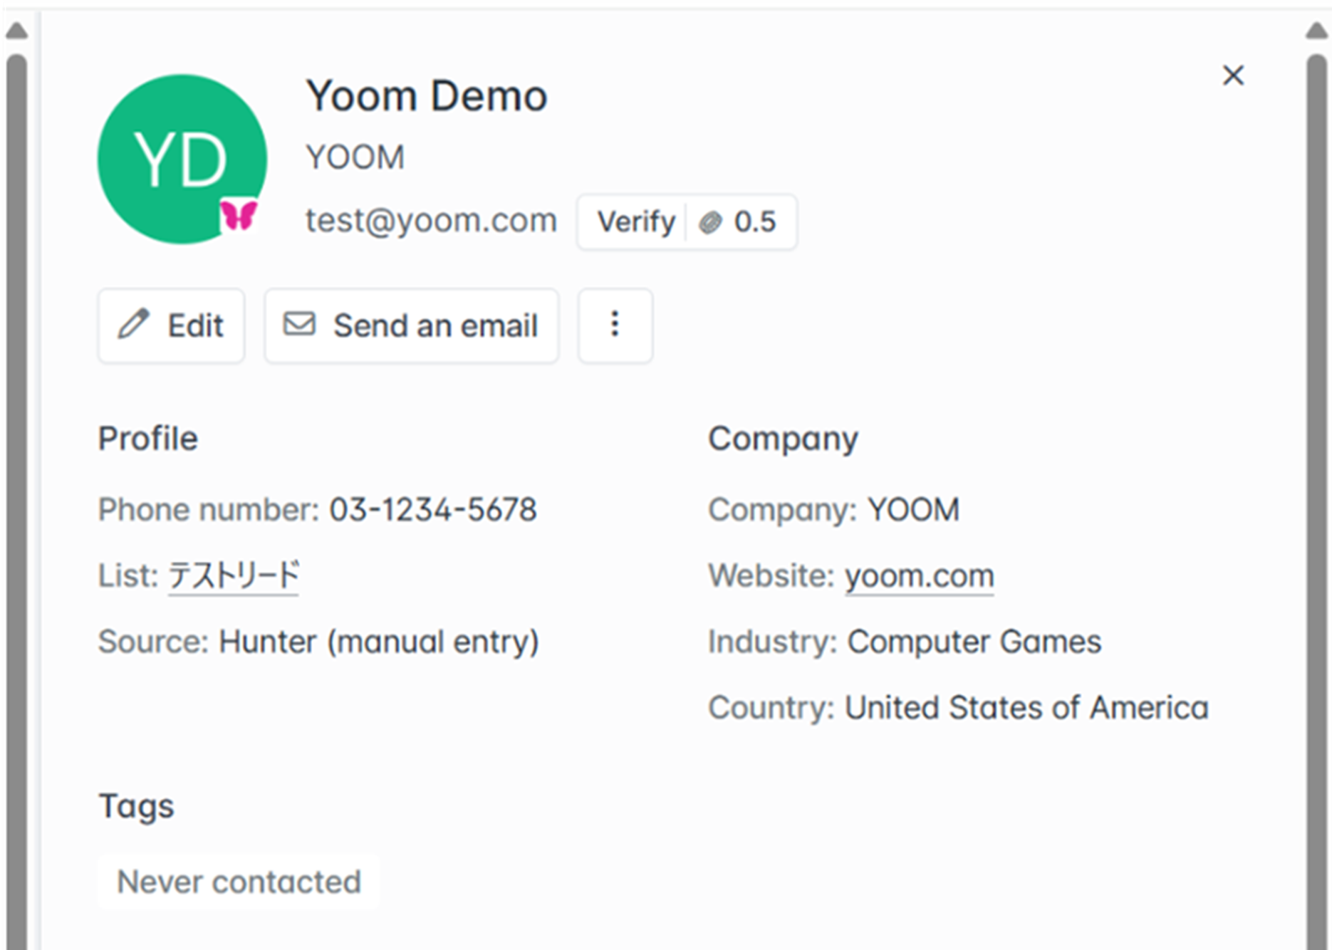The image size is (1332, 950).
Task: Click the right scrollbar up arrow
Action: 1317,31
